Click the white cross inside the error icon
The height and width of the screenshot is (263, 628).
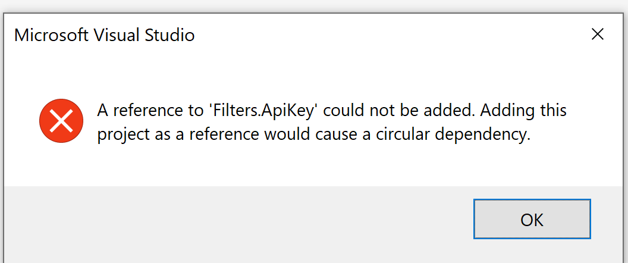point(61,121)
